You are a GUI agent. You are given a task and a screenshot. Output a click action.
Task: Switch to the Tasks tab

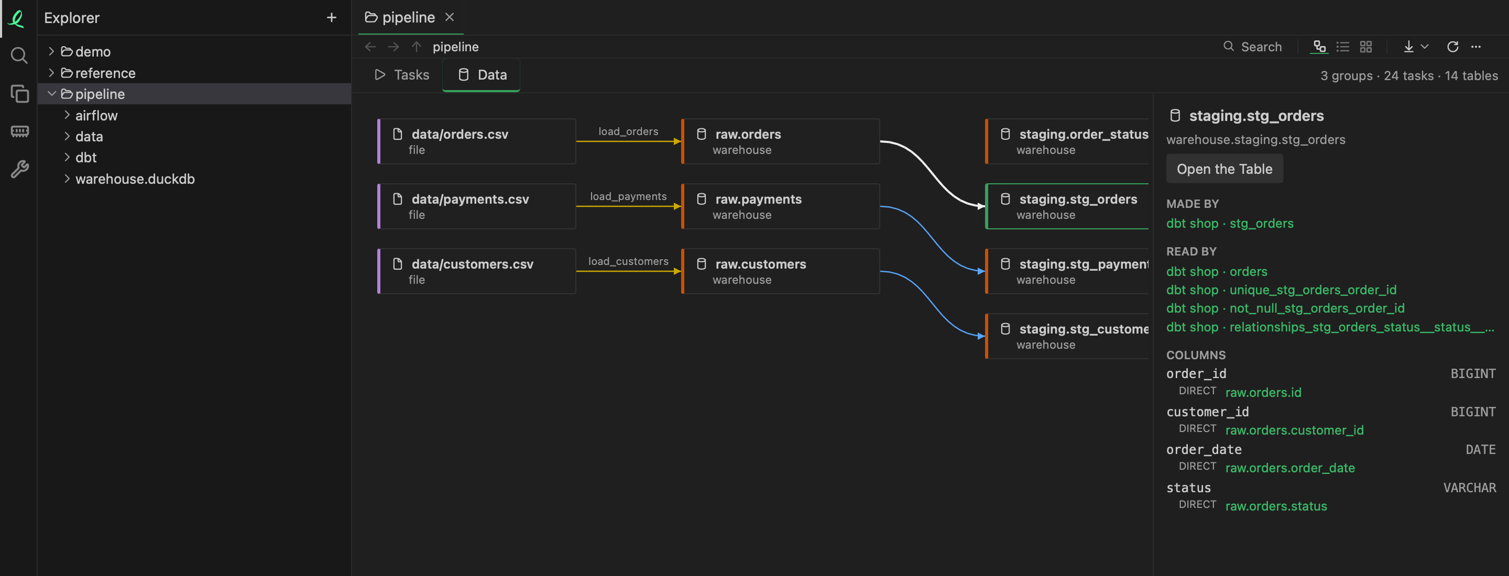[x=402, y=75]
